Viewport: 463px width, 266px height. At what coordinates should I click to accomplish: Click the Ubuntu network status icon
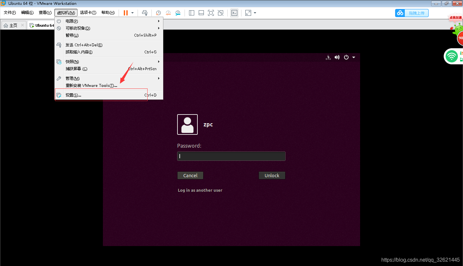coord(328,57)
